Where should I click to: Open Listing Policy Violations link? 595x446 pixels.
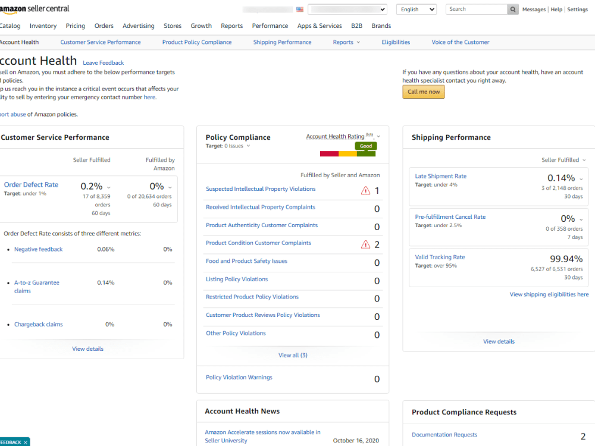click(x=237, y=279)
